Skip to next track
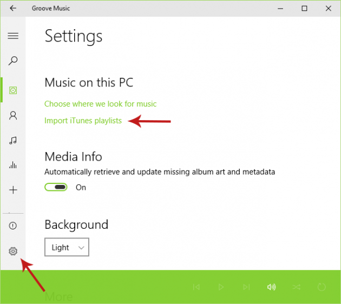 246,287
